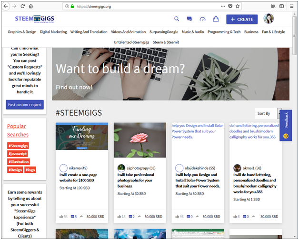The width and height of the screenshot is (299, 240).
Task: Open the Firefox hamburger menu
Action: coord(292,6)
